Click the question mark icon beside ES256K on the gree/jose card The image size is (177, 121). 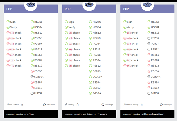32,77
